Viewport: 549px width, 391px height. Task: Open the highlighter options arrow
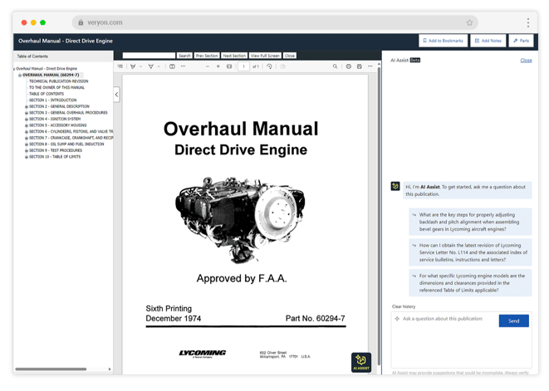coord(159,66)
